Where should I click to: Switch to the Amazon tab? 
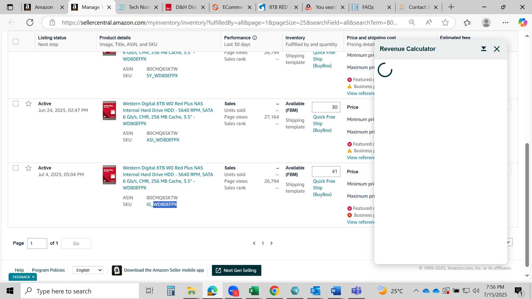(x=44, y=7)
